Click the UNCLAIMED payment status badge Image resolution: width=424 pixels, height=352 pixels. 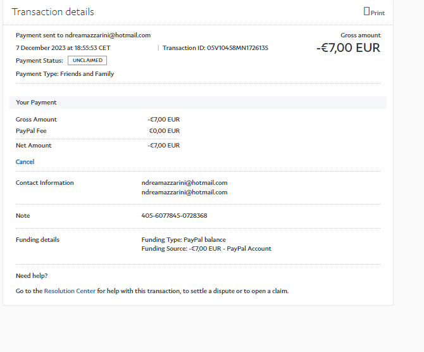(87, 61)
